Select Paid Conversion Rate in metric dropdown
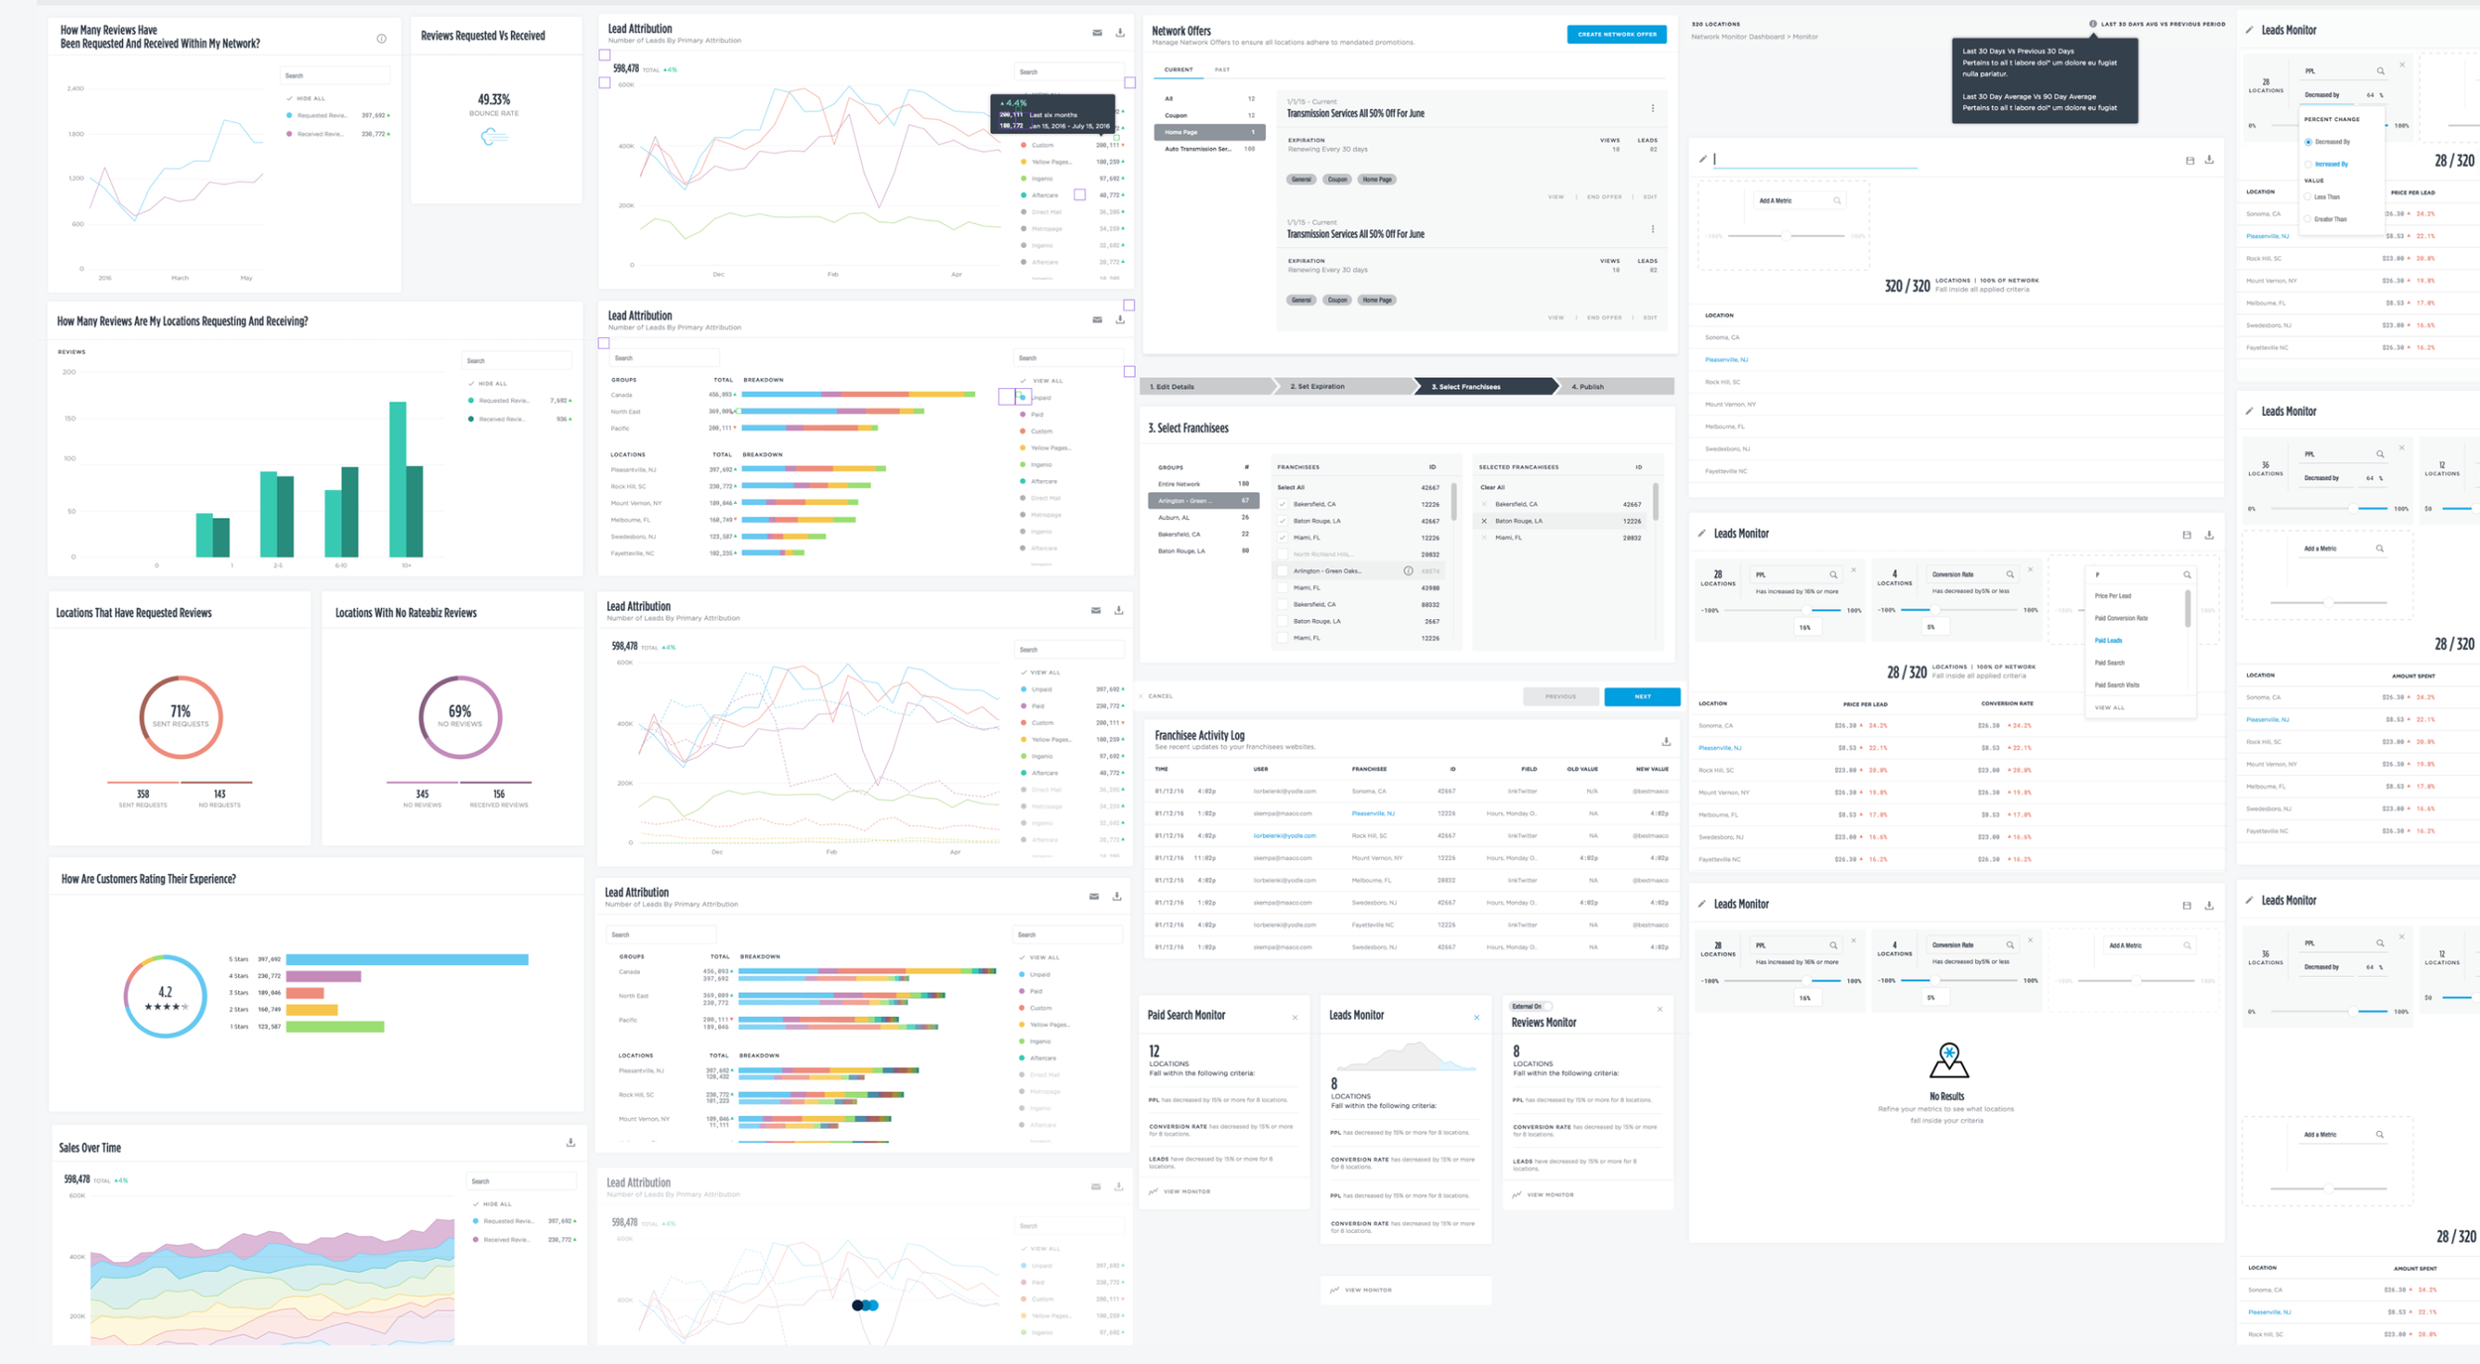 [x=2121, y=618]
